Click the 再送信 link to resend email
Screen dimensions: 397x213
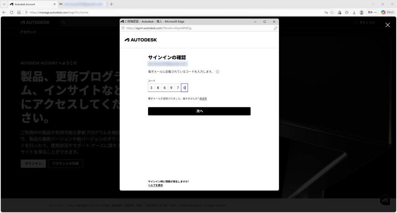pos(203,99)
